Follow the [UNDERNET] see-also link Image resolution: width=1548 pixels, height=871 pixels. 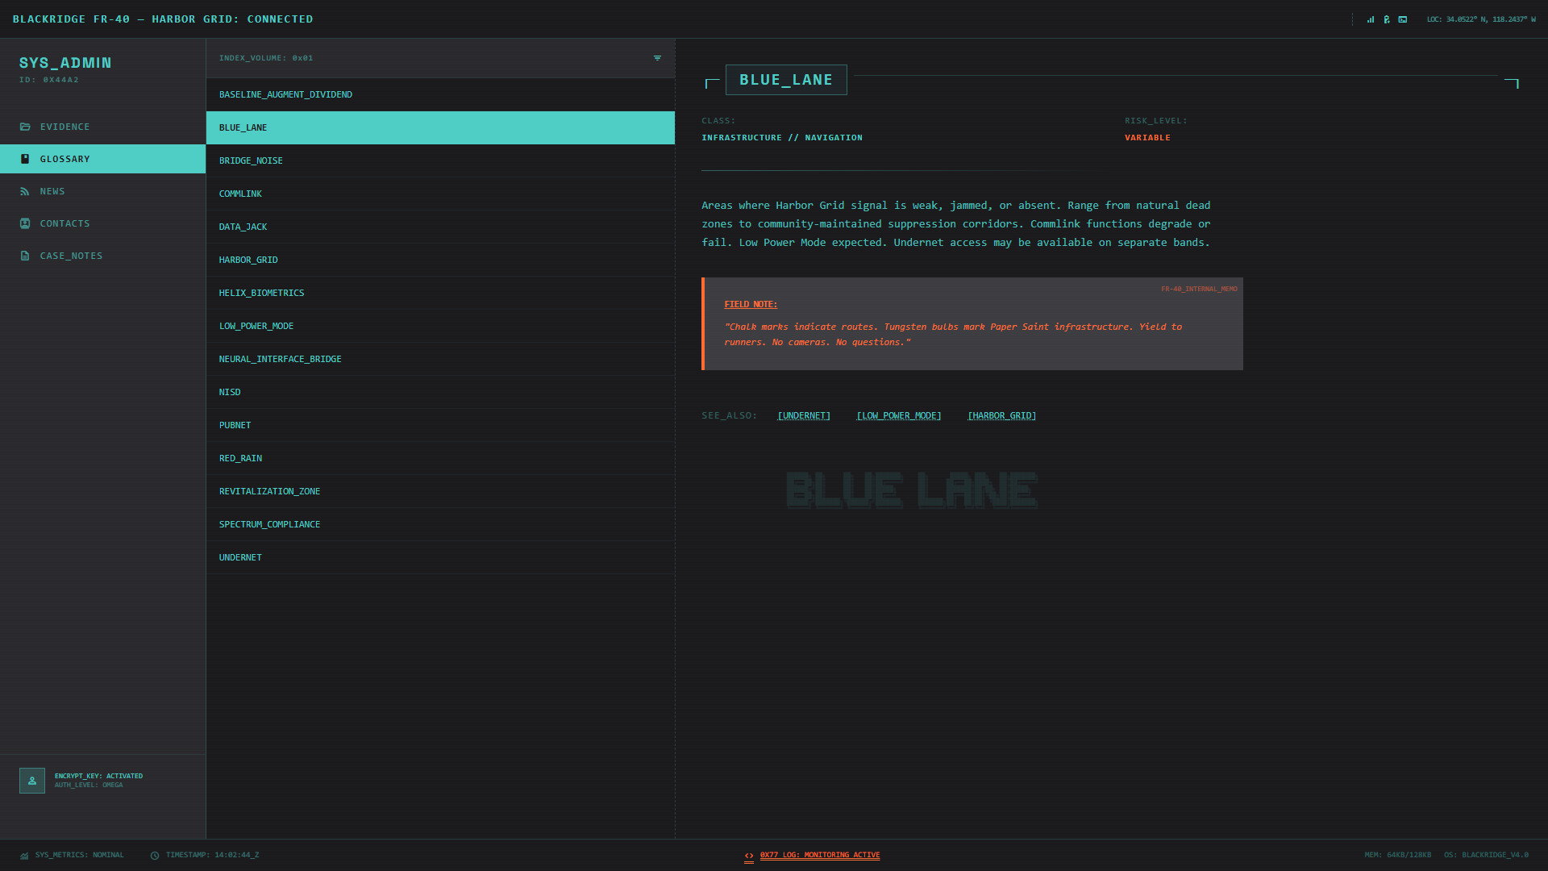804,416
